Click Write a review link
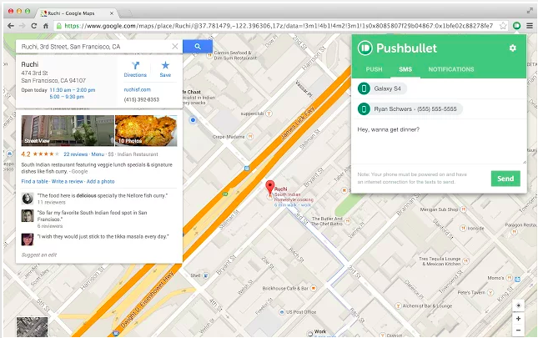The width and height of the screenshot is (538, 338). (68, 182)
